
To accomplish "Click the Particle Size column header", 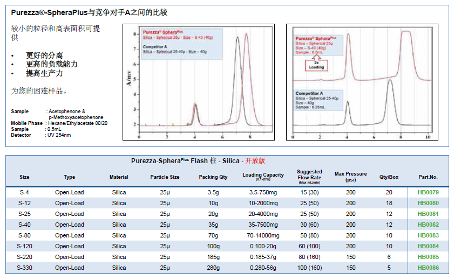I will [165, 177].
